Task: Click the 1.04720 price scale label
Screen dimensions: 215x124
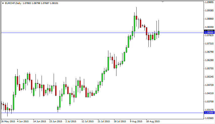Action: (209, 85)
